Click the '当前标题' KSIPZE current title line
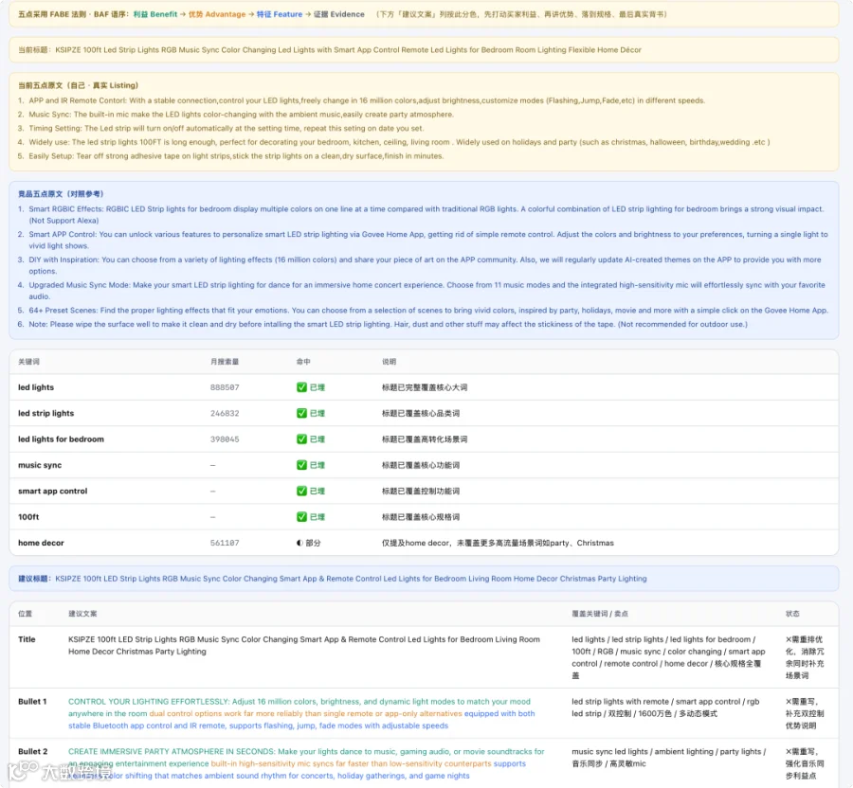853x788 pixels. [330, 50]
